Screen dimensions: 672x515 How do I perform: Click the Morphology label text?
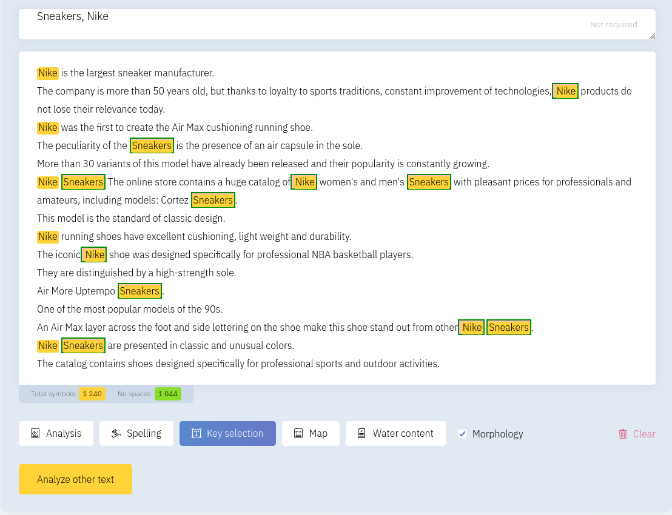[x=497, y=434]
